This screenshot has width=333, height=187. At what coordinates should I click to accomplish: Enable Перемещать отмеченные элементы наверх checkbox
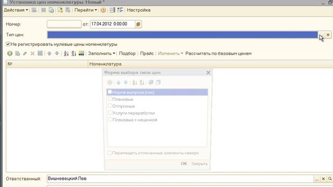tap(110, 153)
